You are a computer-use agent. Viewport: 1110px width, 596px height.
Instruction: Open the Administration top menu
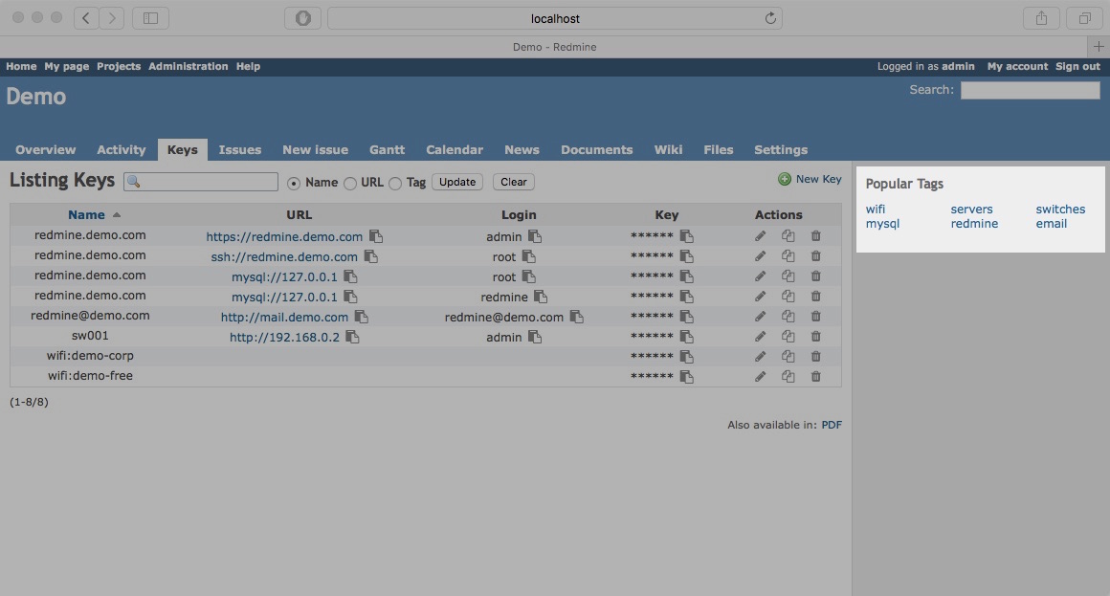(x=188, y=67)
